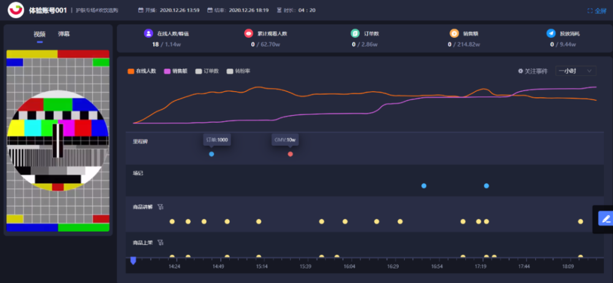Open the 一小时 time range dropdown
Image resolution: width=613 pixels, height=283 pixels.
point(576,71)
